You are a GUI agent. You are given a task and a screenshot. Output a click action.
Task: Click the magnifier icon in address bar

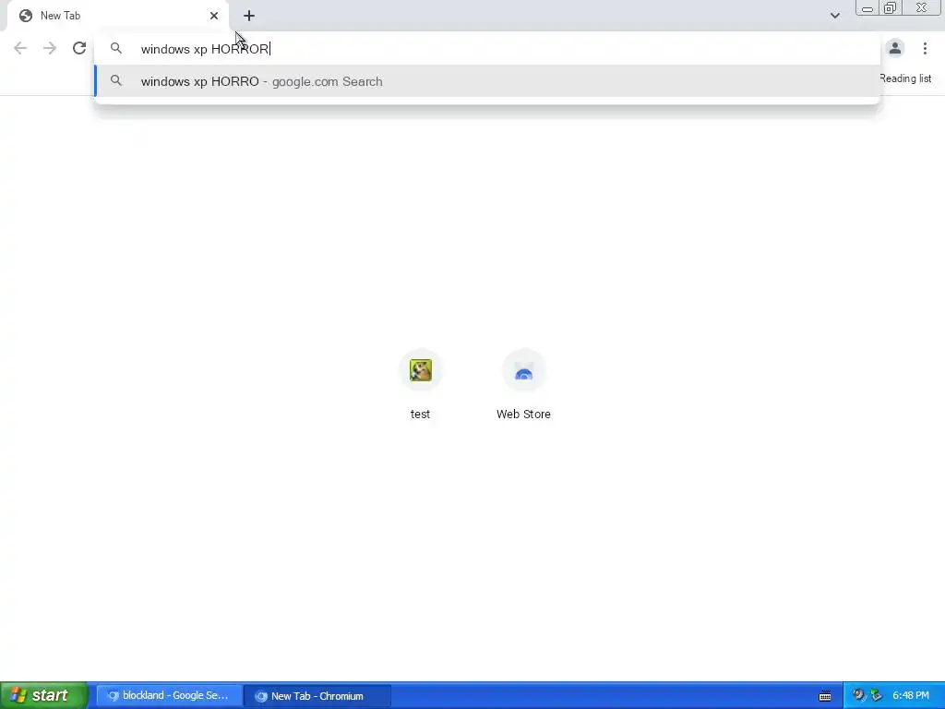click(116, 48)
